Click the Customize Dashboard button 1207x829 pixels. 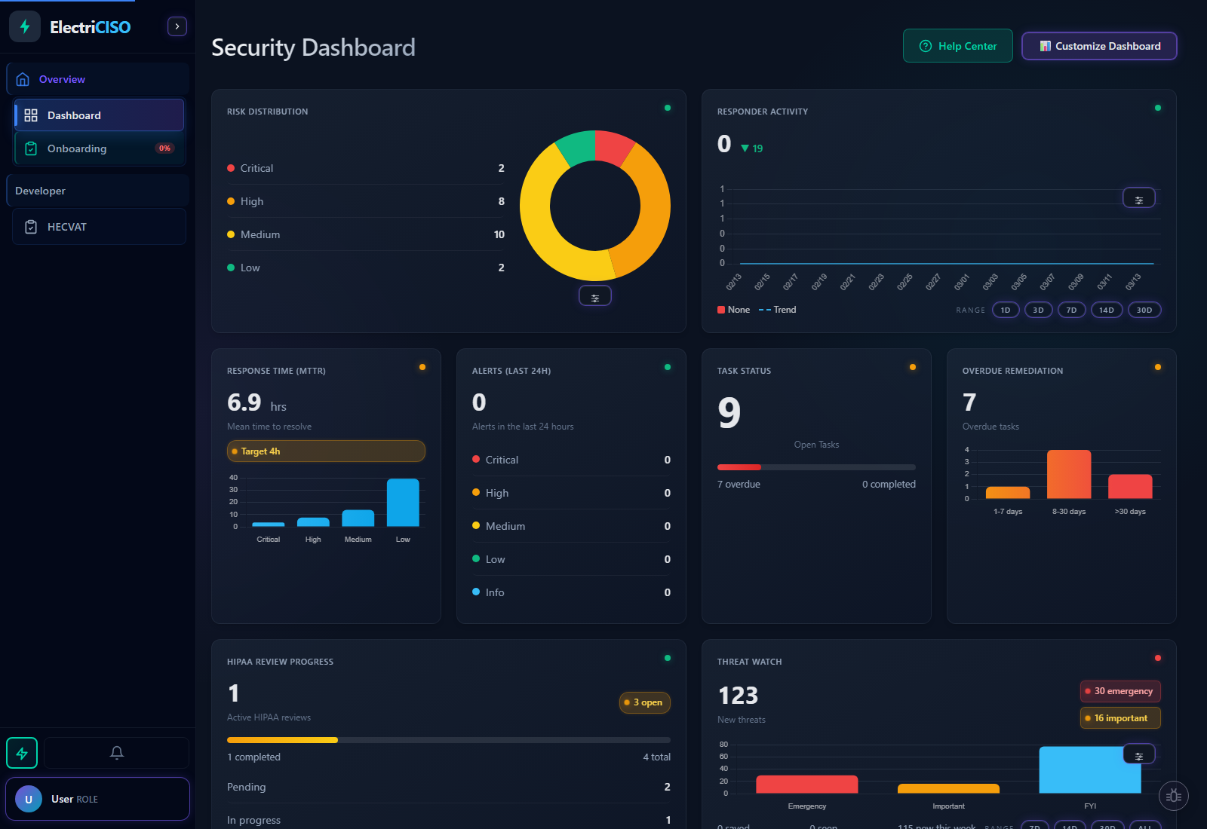point(1099,45)
